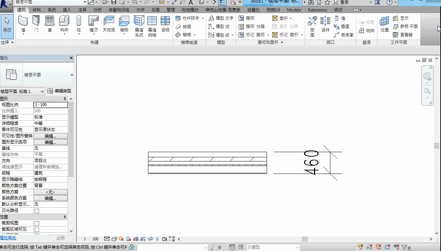This screenshot has width=441, height=251.
Task: Open the 属性帮助 link
Action: pyautogui.click(x=8, y=238)
